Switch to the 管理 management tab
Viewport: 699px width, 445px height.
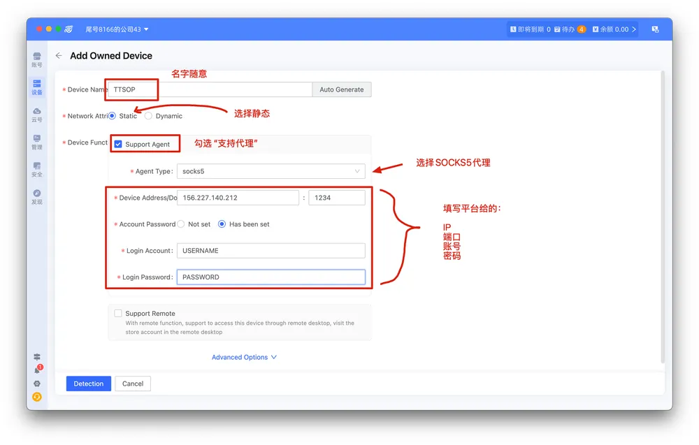point(37,142)
